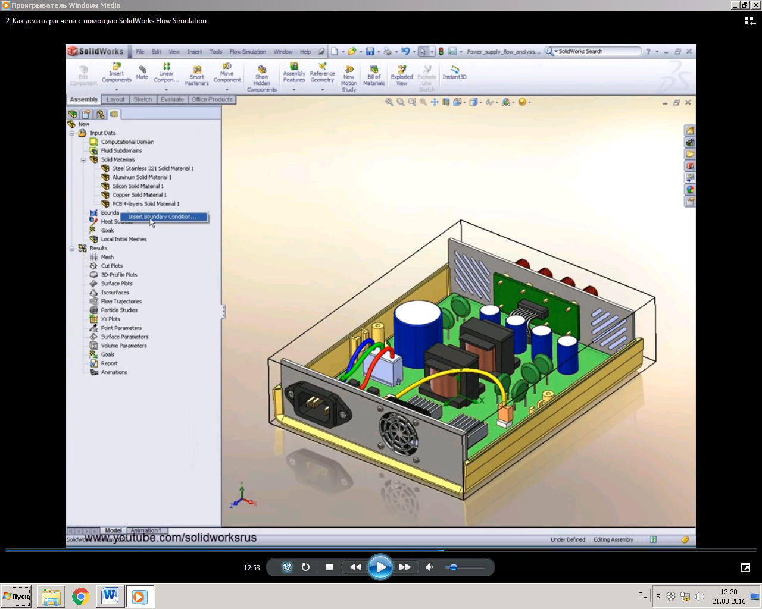762x609 pixels.
Task: Click the Undo arrow icon
Action: tap(405, 52)
